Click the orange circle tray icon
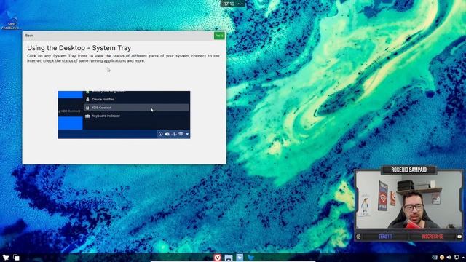 pyautogui.click(x=442, y=258)
